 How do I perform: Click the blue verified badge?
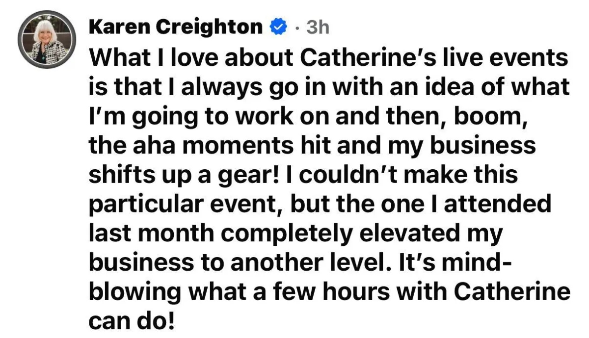point(278,28)
